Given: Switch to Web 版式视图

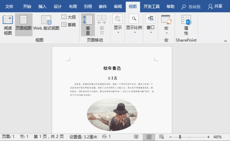Looking at the screenshot, I should coord(46,23).
